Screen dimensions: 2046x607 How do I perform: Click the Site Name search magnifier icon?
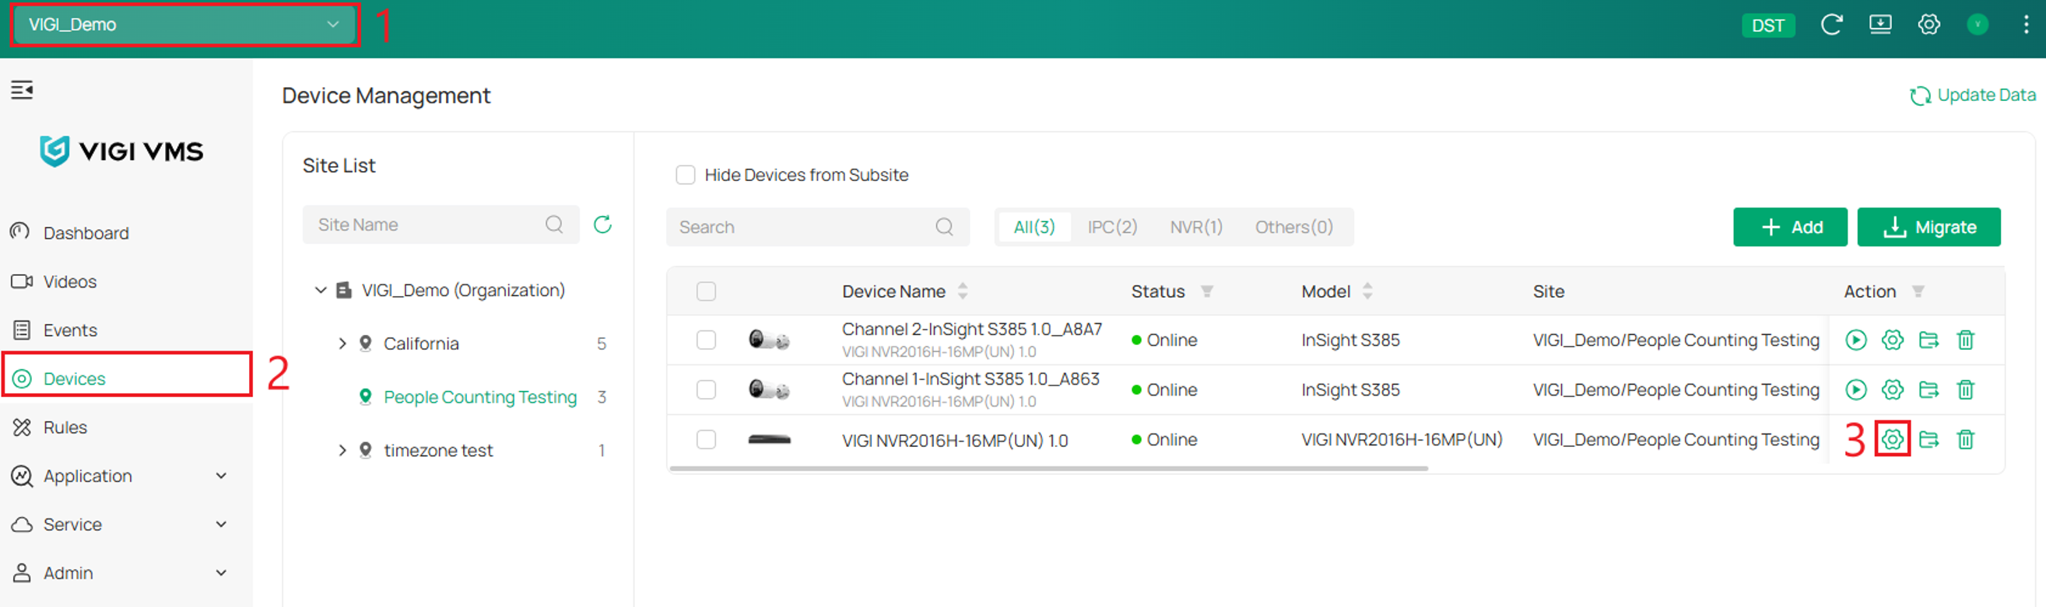tap(554, 225)
